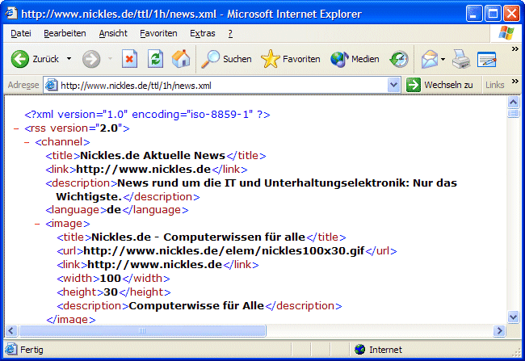Viewport: 525px width, 361px height.
Task: Click the Wechseln zu go button
Action: 439,85
